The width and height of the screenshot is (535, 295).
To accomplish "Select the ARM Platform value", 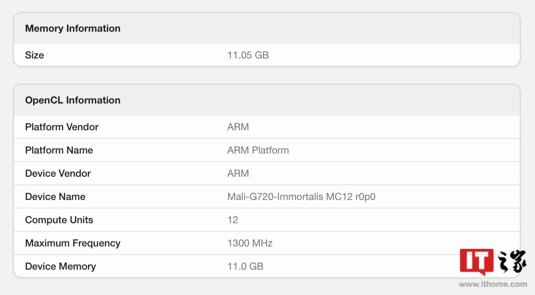I will coord(258,150).
